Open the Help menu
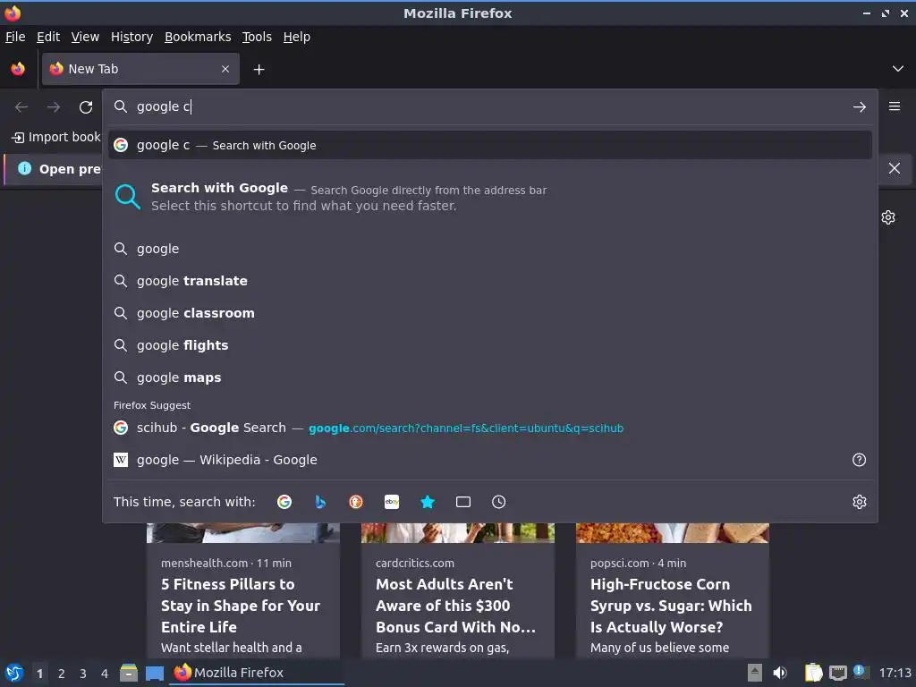The height and width of the screenshot is (687, 916). tap(297, 37)
